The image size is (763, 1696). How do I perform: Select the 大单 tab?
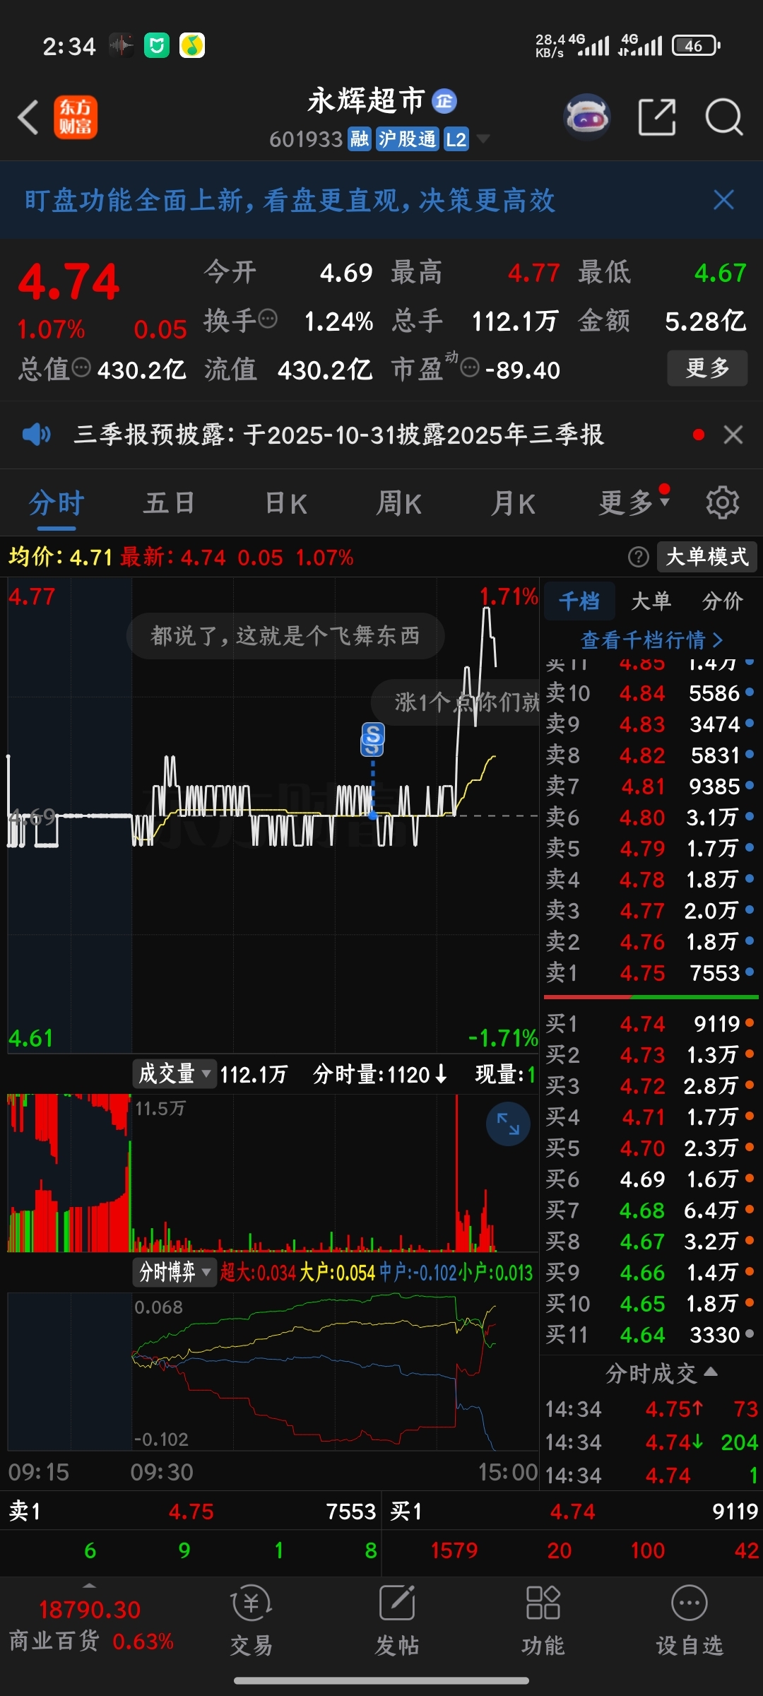coord(651,601)
